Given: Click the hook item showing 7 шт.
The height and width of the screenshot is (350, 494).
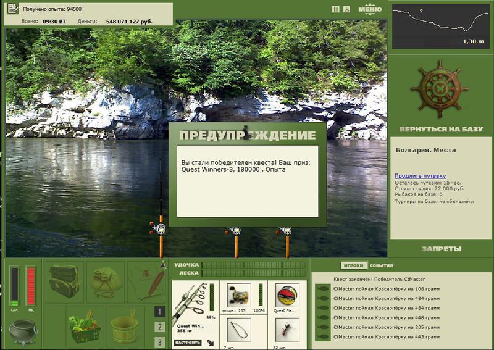Looking at the screenshot, I should (x=238, y=330).
